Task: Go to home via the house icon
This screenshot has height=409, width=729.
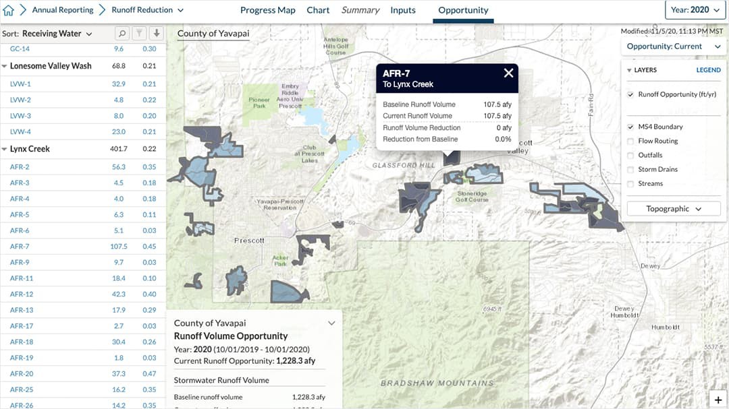Action: click(8, 10)
